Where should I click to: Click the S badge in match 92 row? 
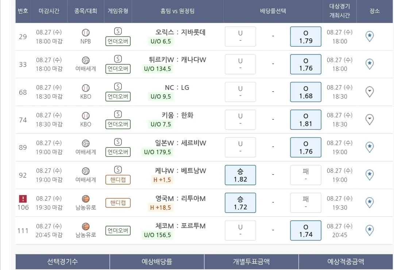[118, 170]
